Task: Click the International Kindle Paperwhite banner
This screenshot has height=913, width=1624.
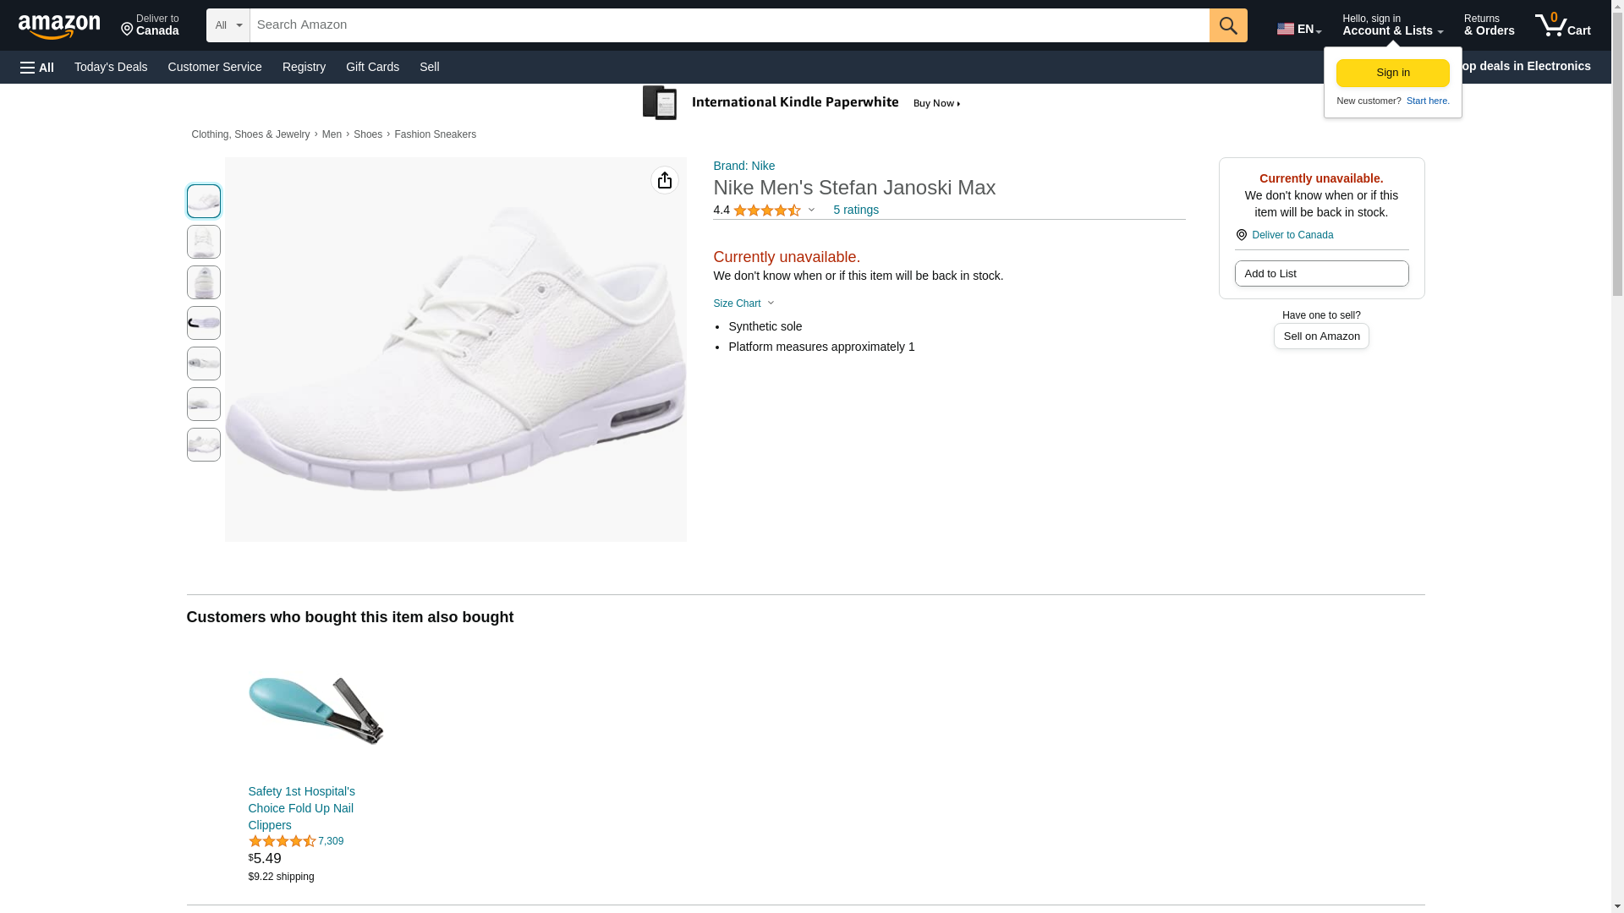Action: click(x=802, y=103)
